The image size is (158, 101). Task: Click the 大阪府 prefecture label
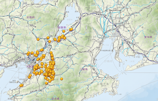[x=30, y=67]
